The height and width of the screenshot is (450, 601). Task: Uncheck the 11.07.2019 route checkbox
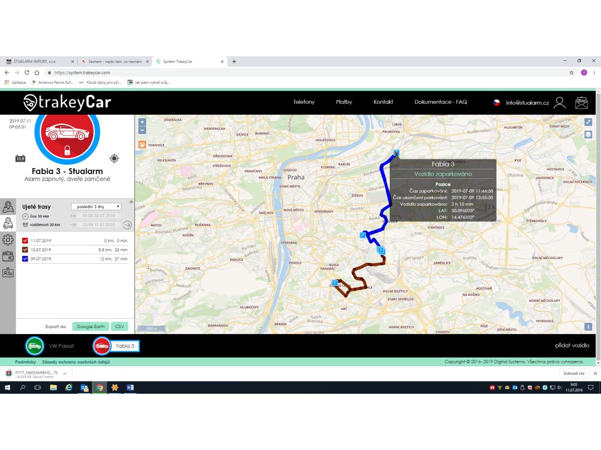click(25, 241)
